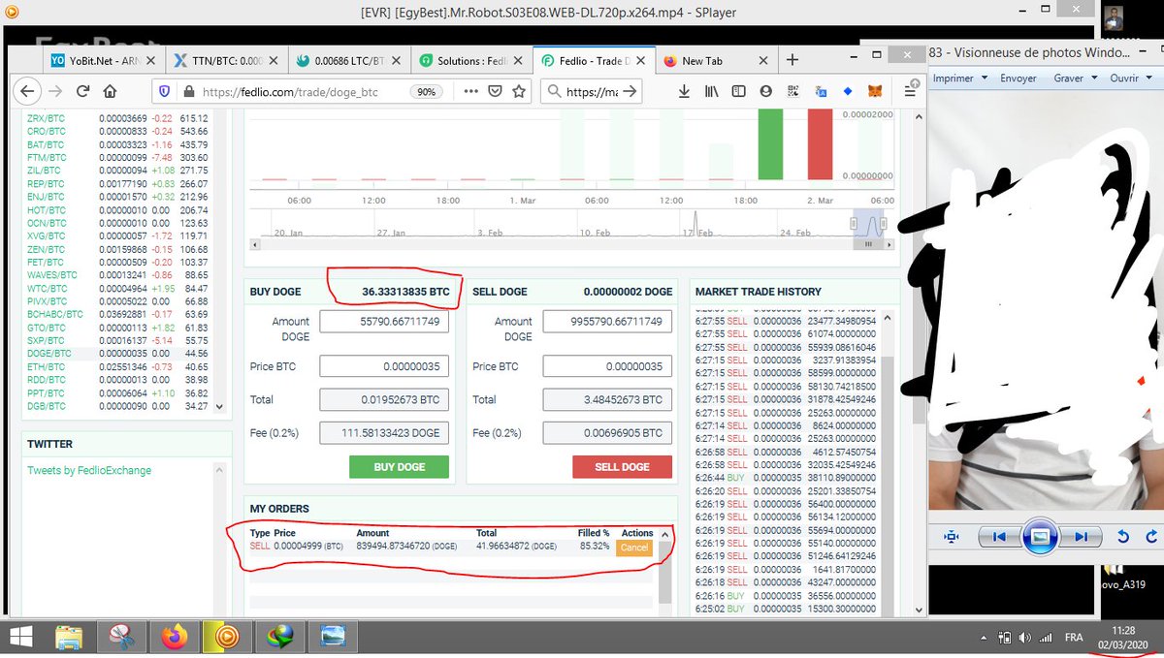
Task: Click previous photo button in photo viewer
Action: coord(998,536)
